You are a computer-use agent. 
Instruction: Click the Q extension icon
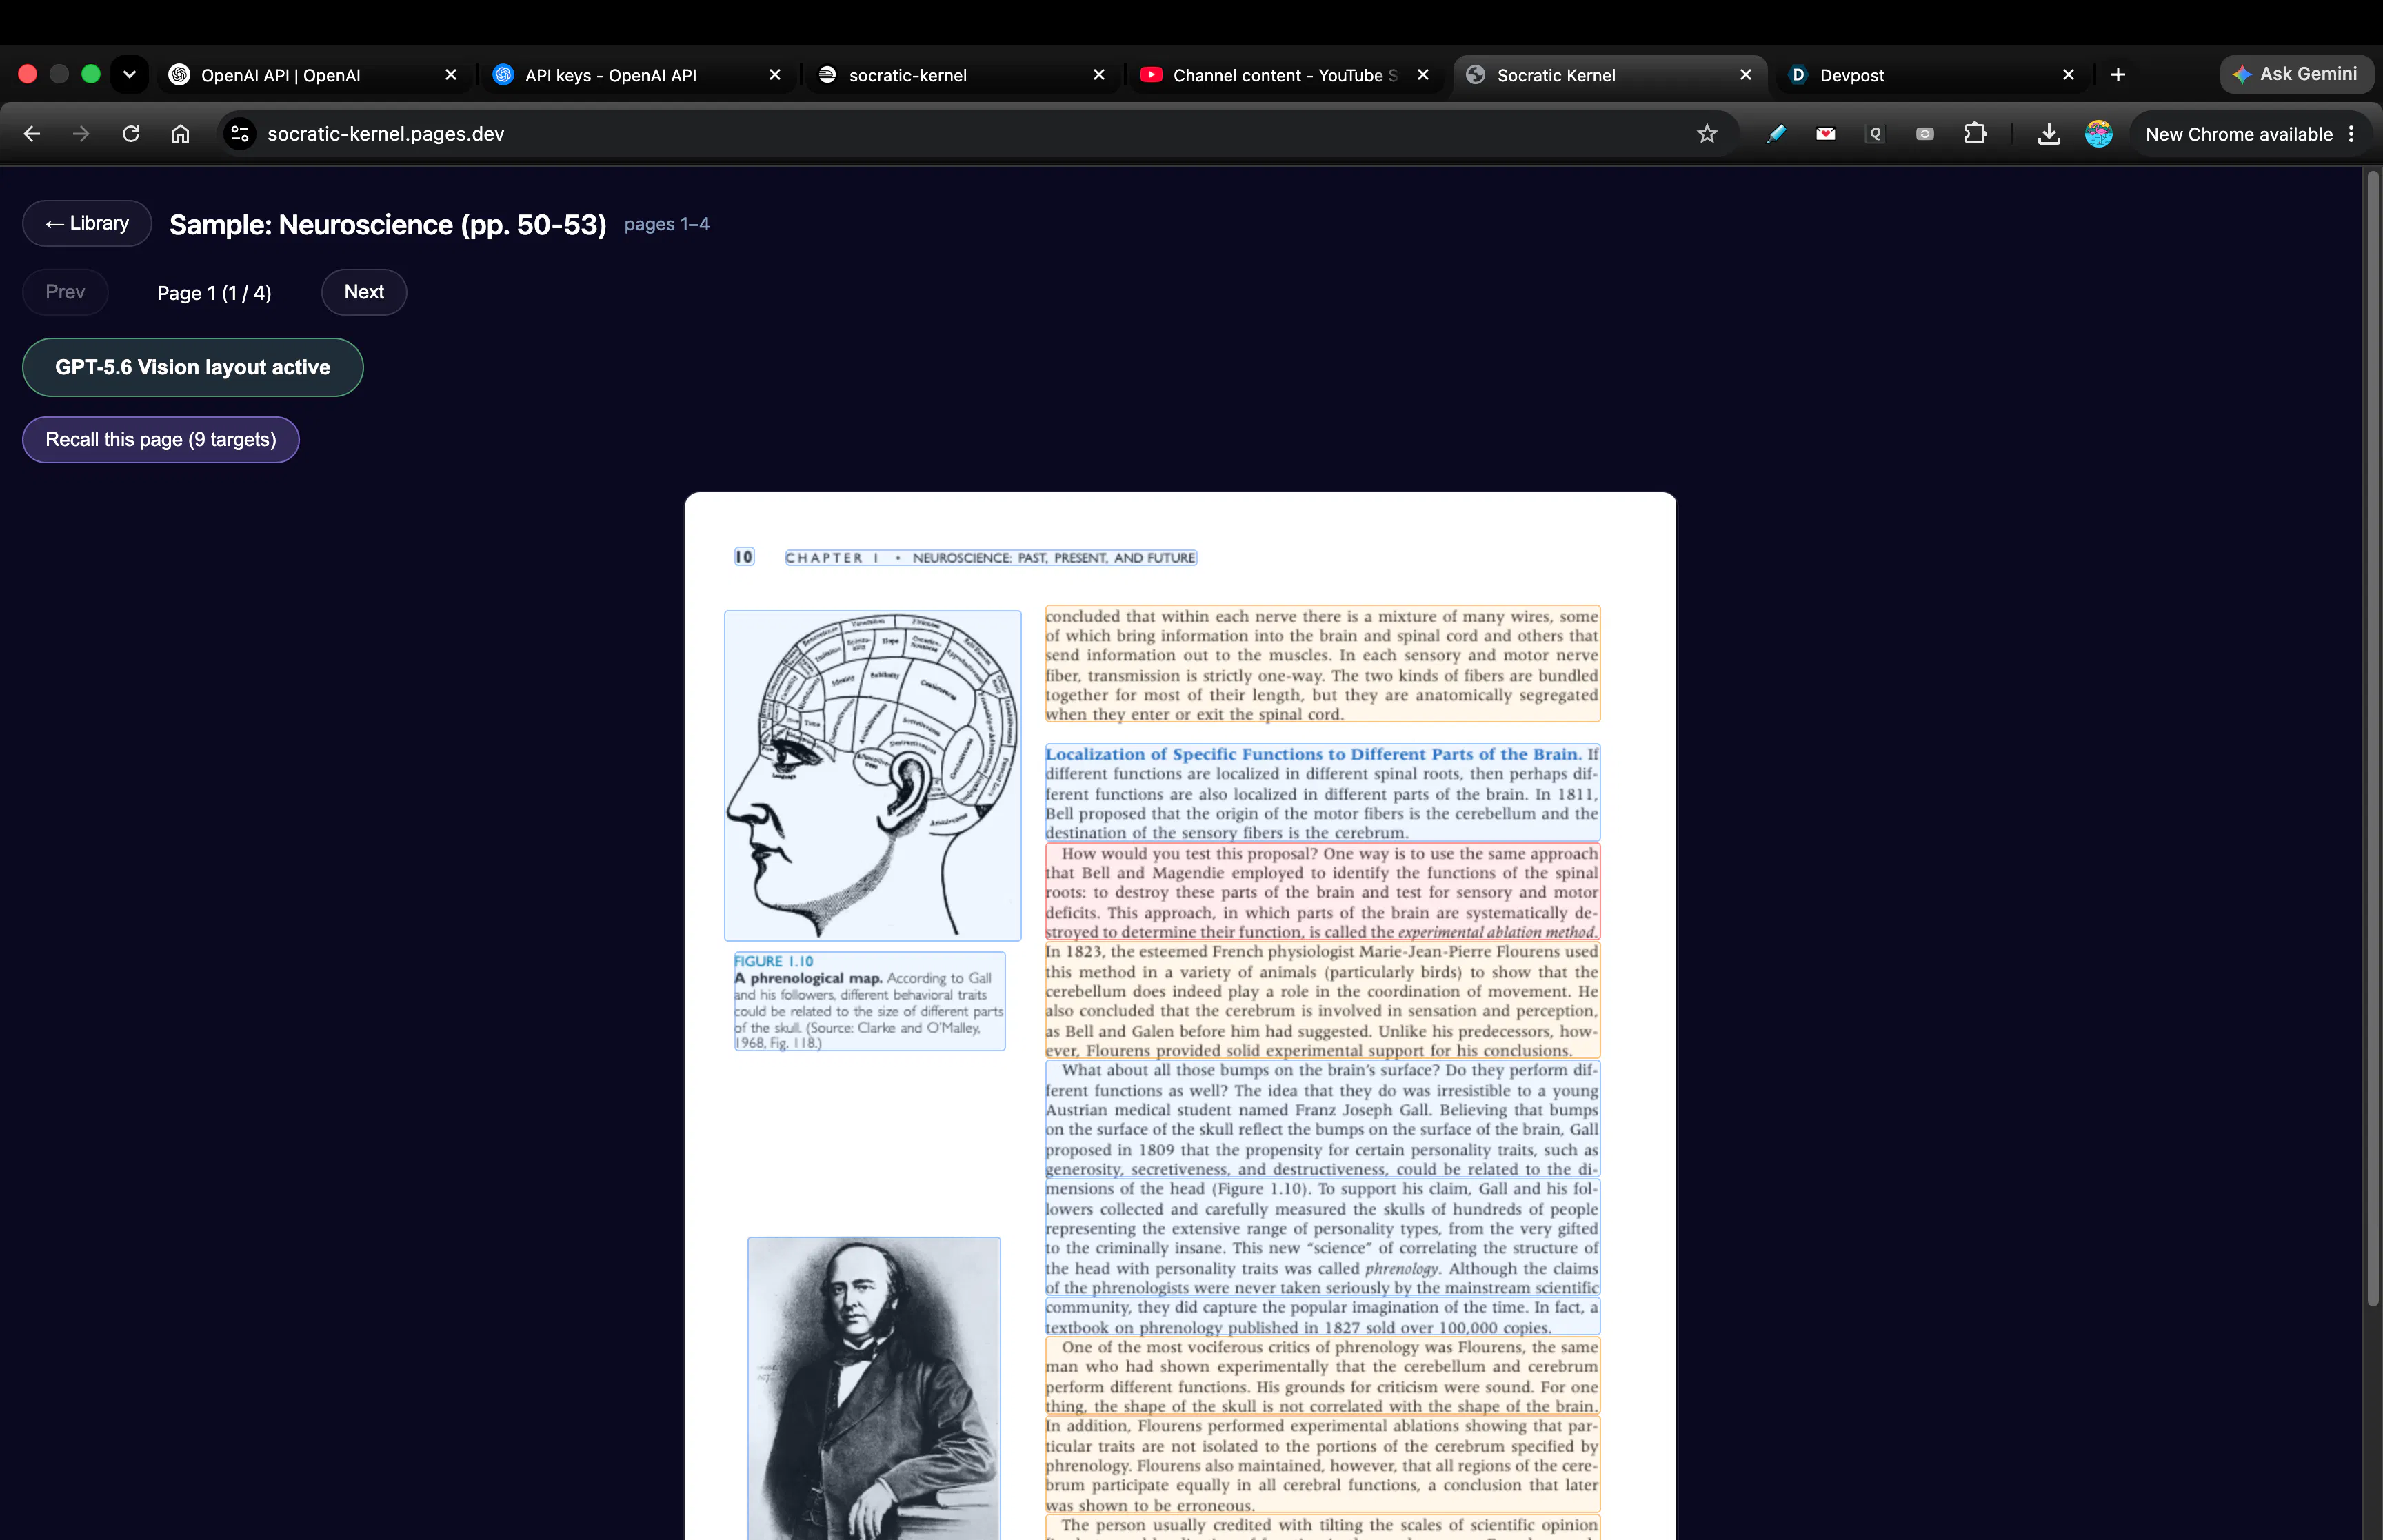[x=1875, y=134]
